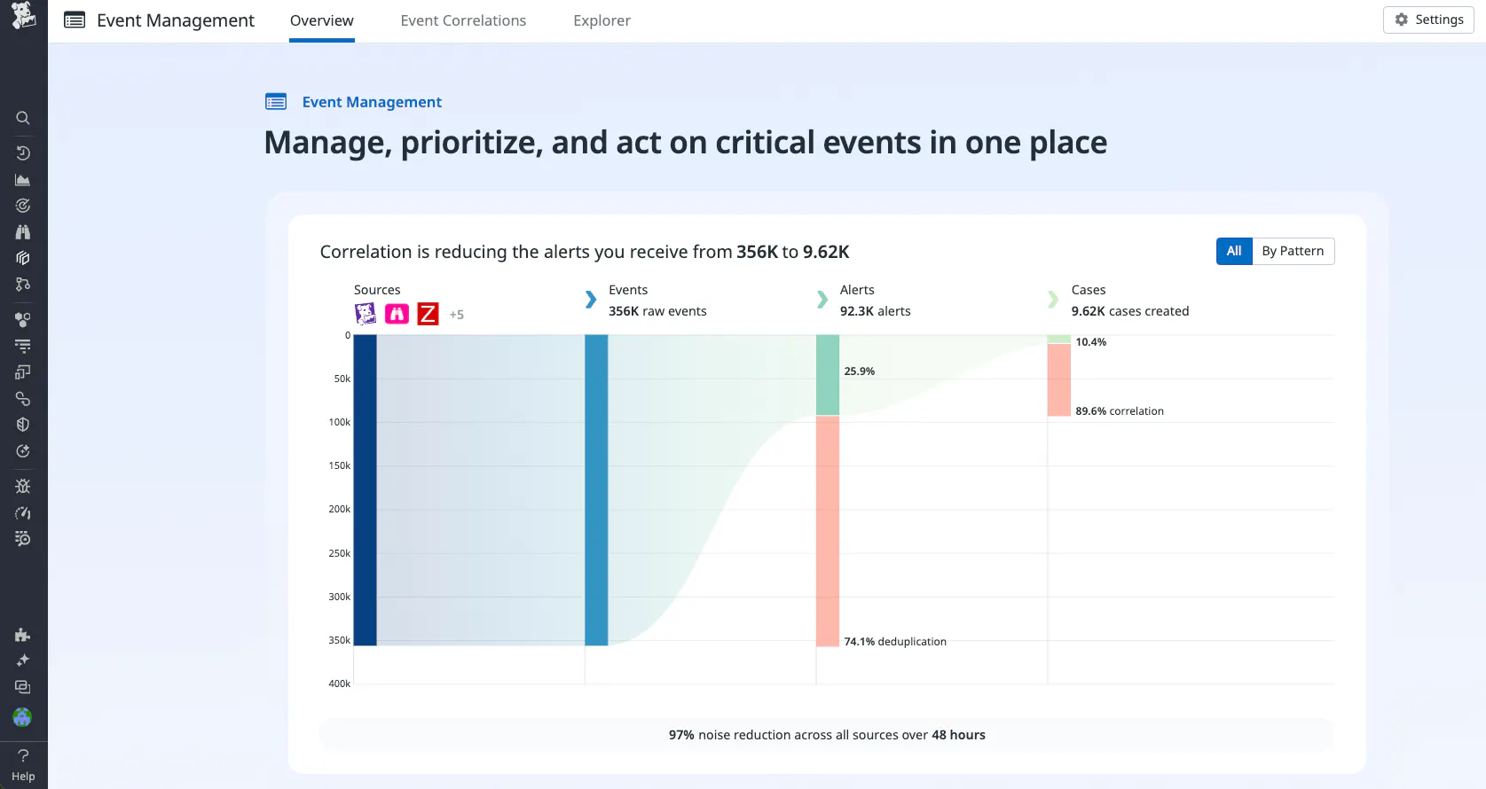This screenshot has height=789, width=1486.
Task: Open the Explorer tab
Action: click(x=601, y=20)
